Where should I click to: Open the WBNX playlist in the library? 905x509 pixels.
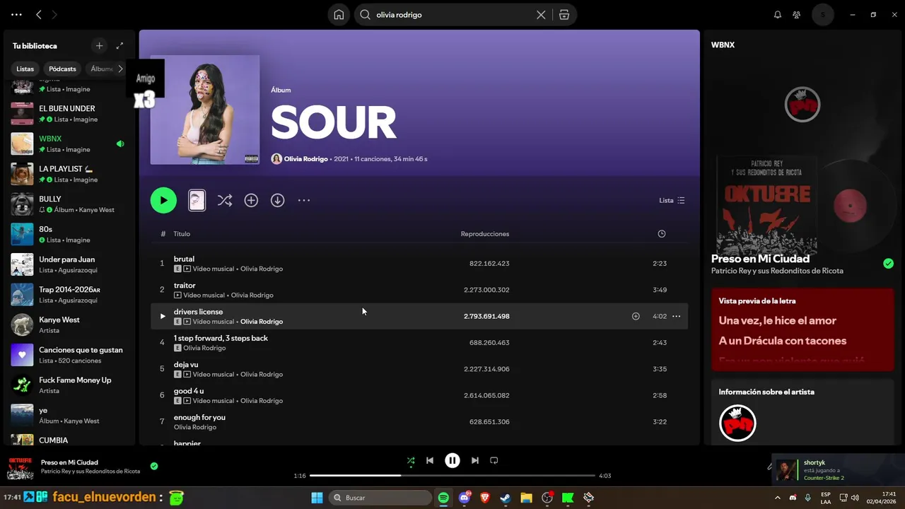click(69, 144)
